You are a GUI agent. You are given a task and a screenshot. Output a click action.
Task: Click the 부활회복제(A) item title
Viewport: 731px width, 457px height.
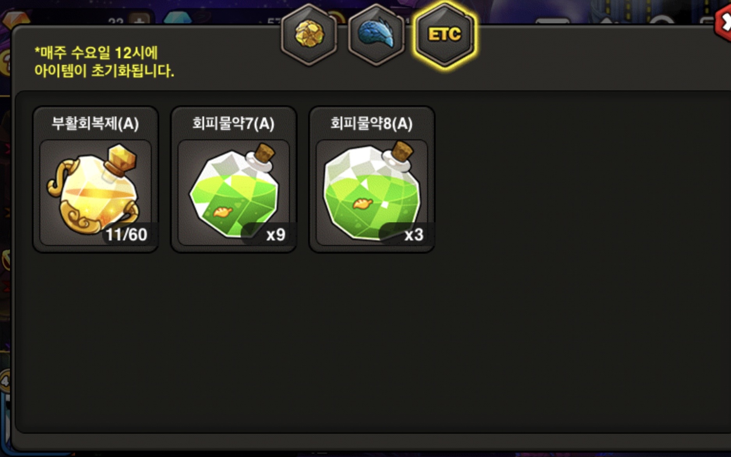click(95, 124)
